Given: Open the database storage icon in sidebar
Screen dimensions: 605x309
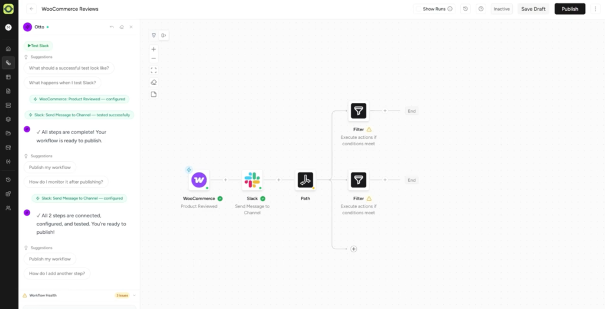Looking at the screenshot, I should (8, 105).
